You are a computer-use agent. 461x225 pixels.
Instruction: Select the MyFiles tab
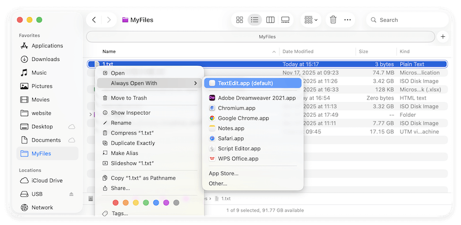(260, 37)
